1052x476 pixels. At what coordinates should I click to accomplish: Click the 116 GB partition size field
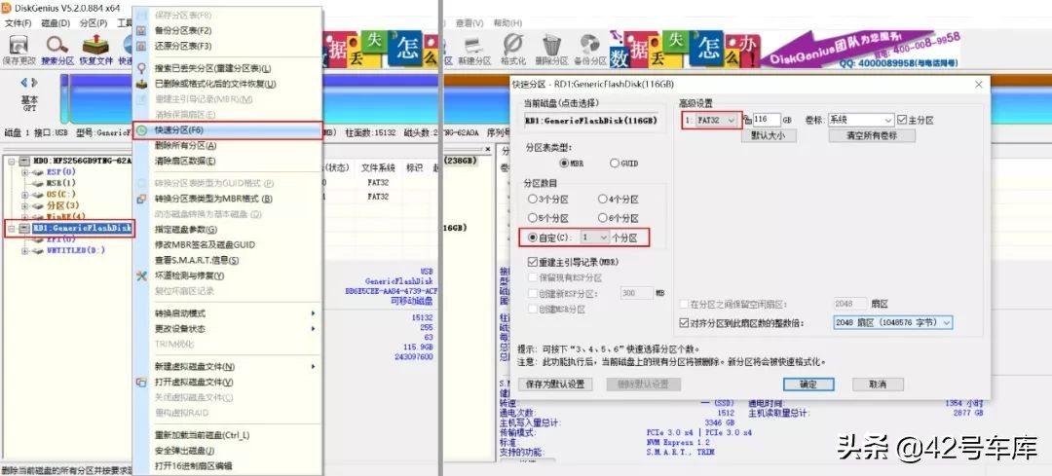click(x=767, y=120)
